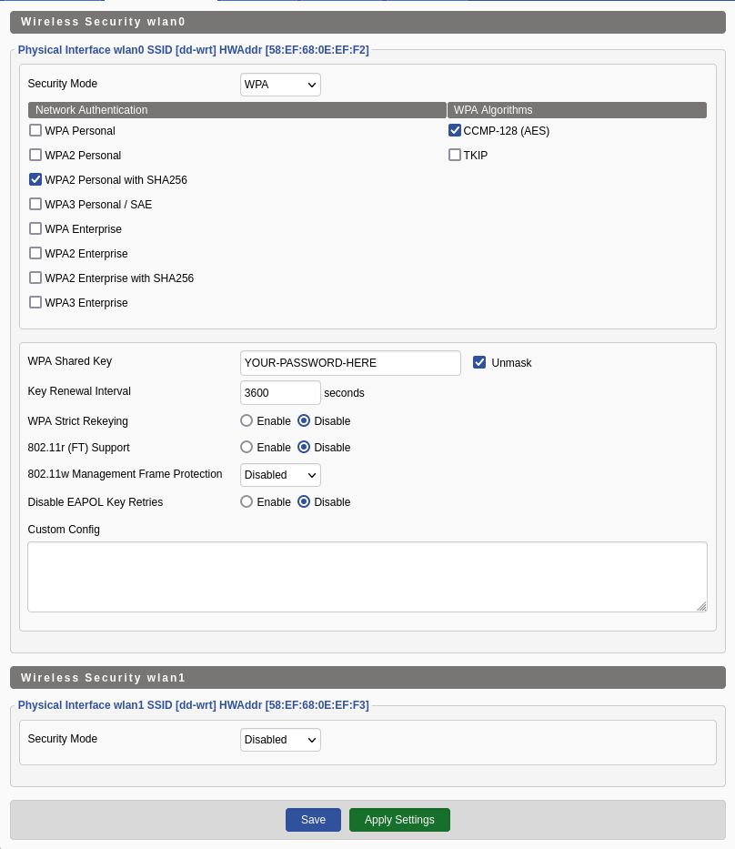This screenshot has height=849, width=735.
Task: Focus the Custom Config text area
Action: (367, 577)
